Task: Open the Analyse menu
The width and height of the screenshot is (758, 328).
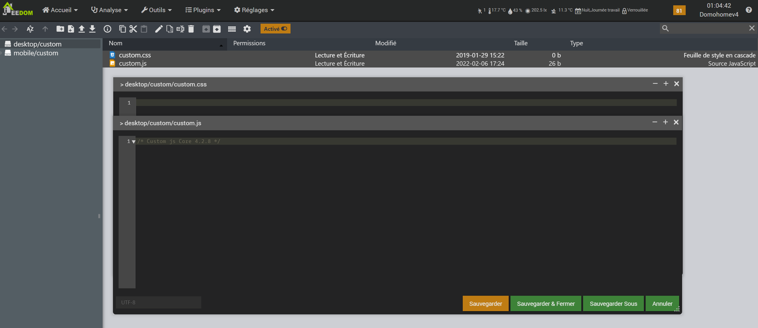Action: [x=110, y=10]
